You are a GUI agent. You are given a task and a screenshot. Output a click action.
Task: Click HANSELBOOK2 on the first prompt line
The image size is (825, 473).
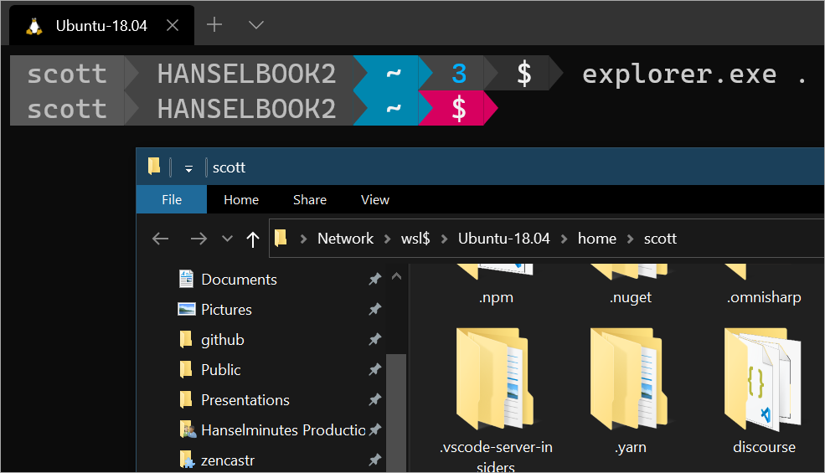click(x=246, y=73)
